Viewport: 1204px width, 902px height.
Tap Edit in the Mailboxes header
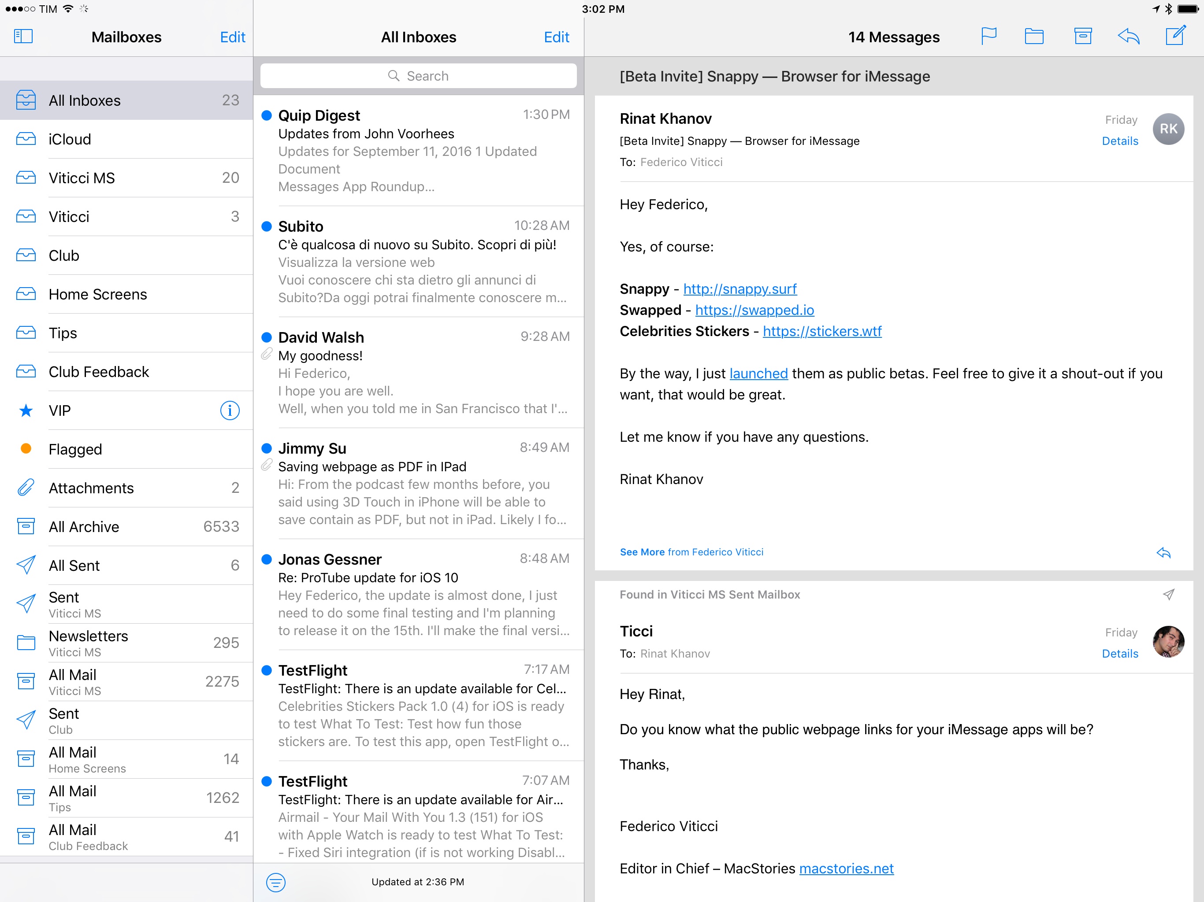[232, 37]
